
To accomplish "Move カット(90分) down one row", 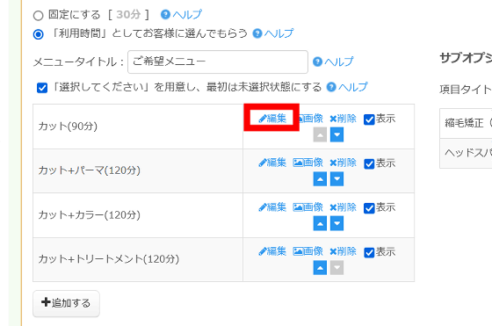I will pos(336,135).
